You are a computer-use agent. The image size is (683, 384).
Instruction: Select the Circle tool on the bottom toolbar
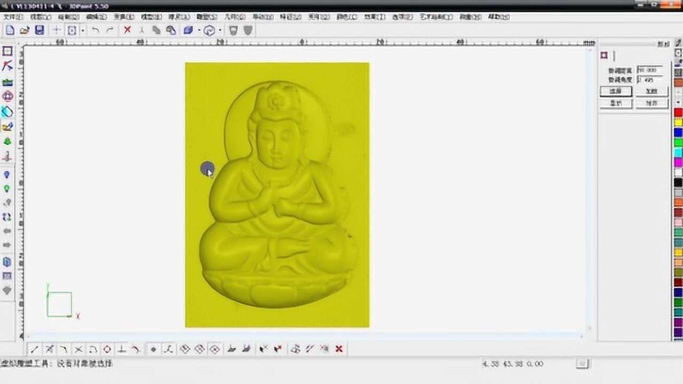pyautogui.click(x=107, y=349)
